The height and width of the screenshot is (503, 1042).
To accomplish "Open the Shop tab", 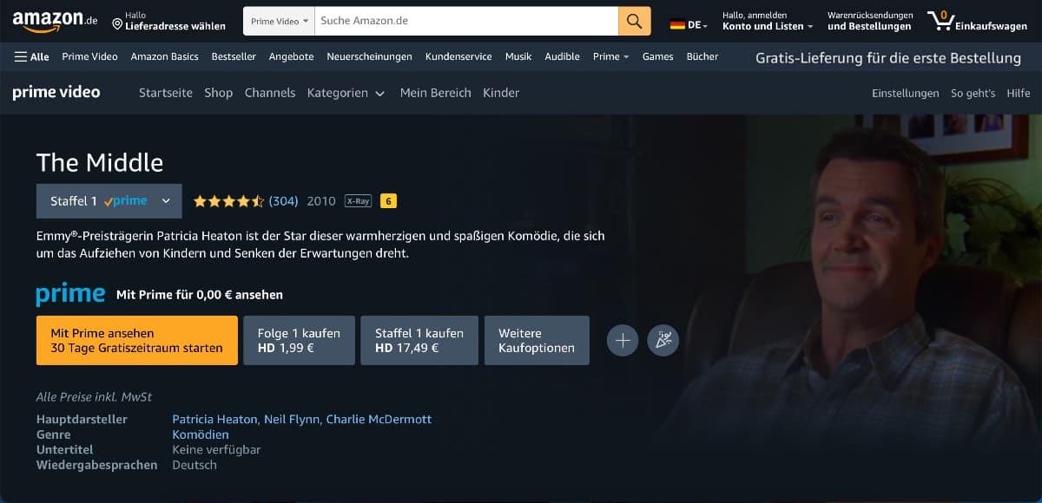I will tap(219, 93).
